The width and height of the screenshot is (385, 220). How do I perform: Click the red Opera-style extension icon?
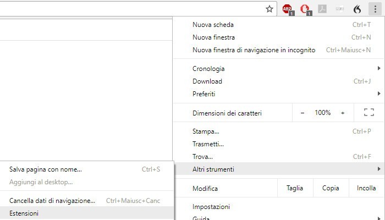click(305, 9)
